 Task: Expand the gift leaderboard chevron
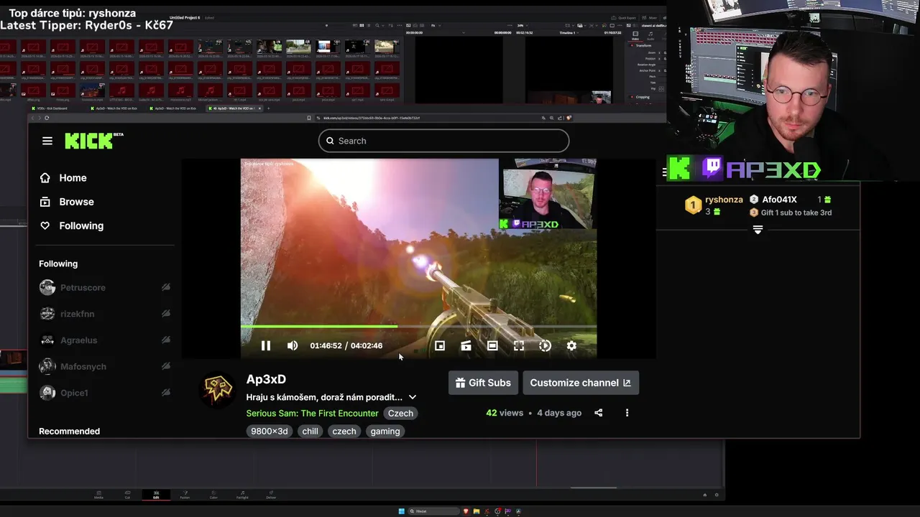pos(758,230)
